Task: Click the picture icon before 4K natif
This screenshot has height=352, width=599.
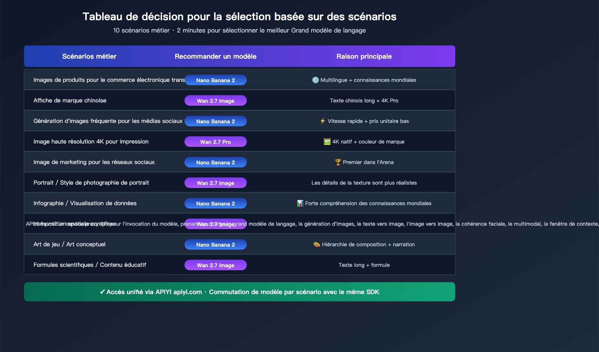Action: [x=327, y=142]
